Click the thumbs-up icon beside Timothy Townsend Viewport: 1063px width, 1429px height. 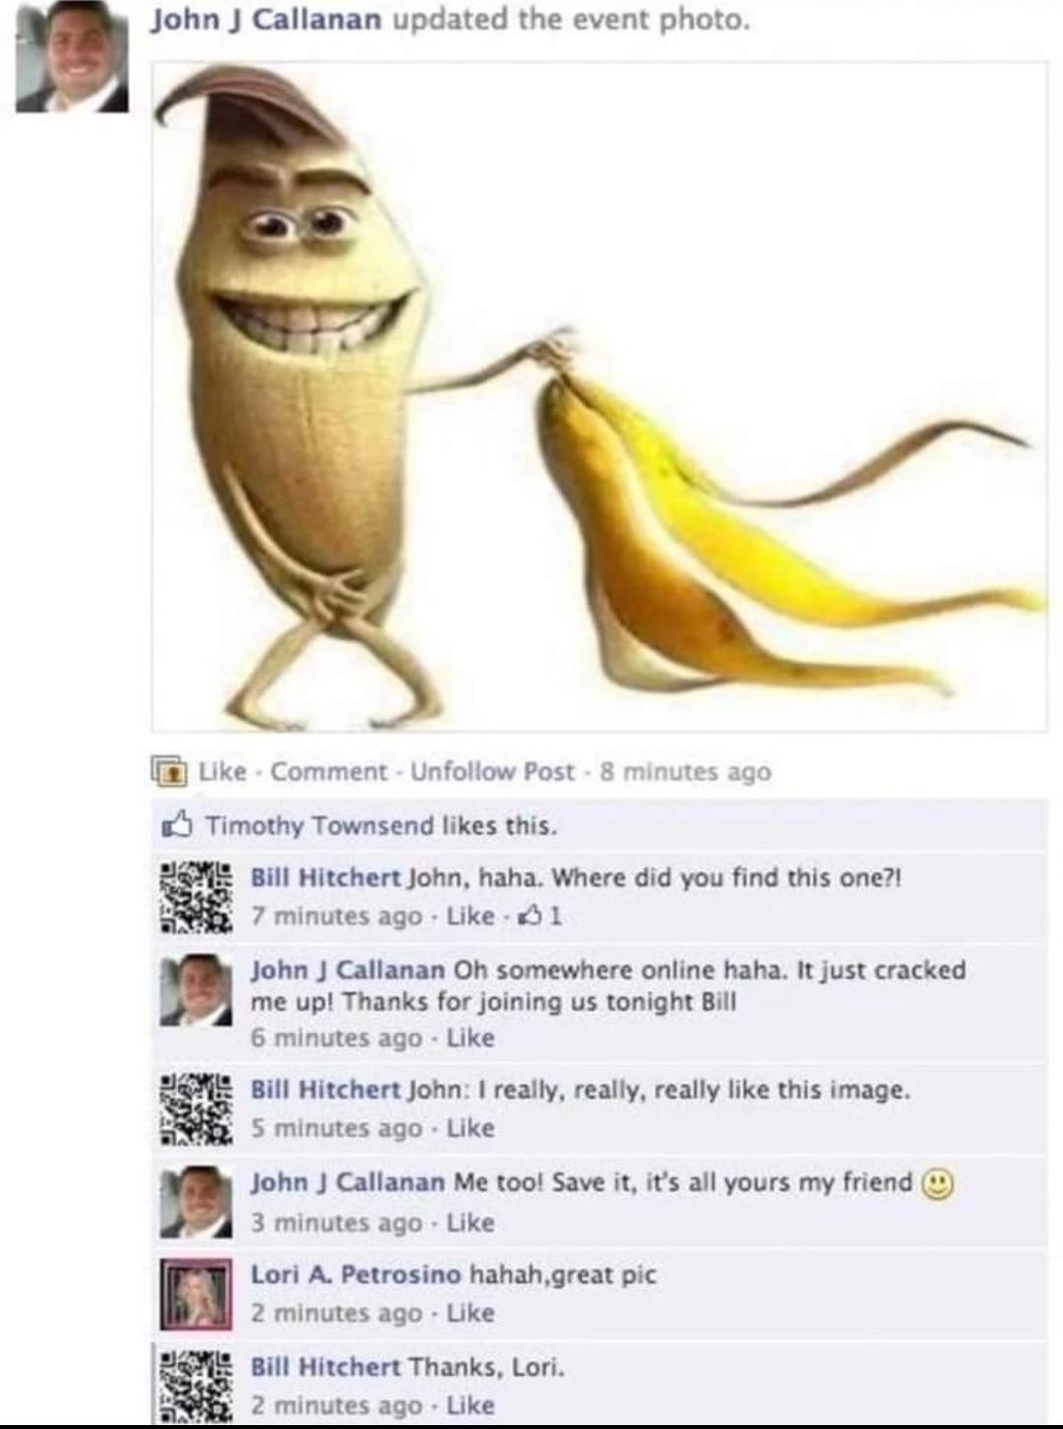pos(175,824)
